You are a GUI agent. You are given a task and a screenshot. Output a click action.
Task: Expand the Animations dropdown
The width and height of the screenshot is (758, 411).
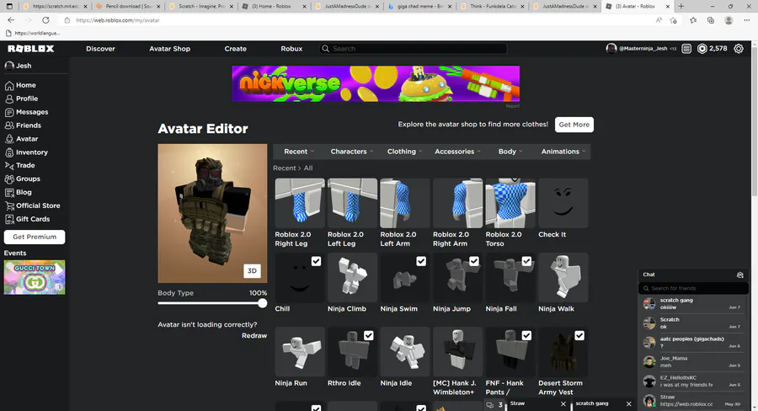[563, 152]
